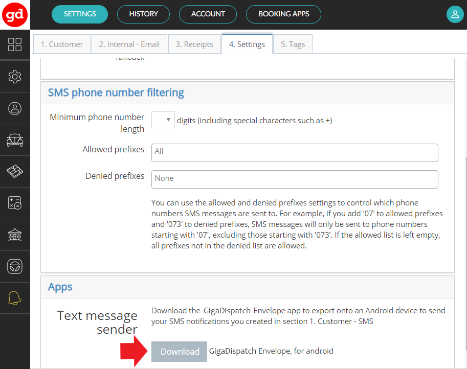
Task: Open BOOKING APPS in top navigation
Action: [283, 14]
